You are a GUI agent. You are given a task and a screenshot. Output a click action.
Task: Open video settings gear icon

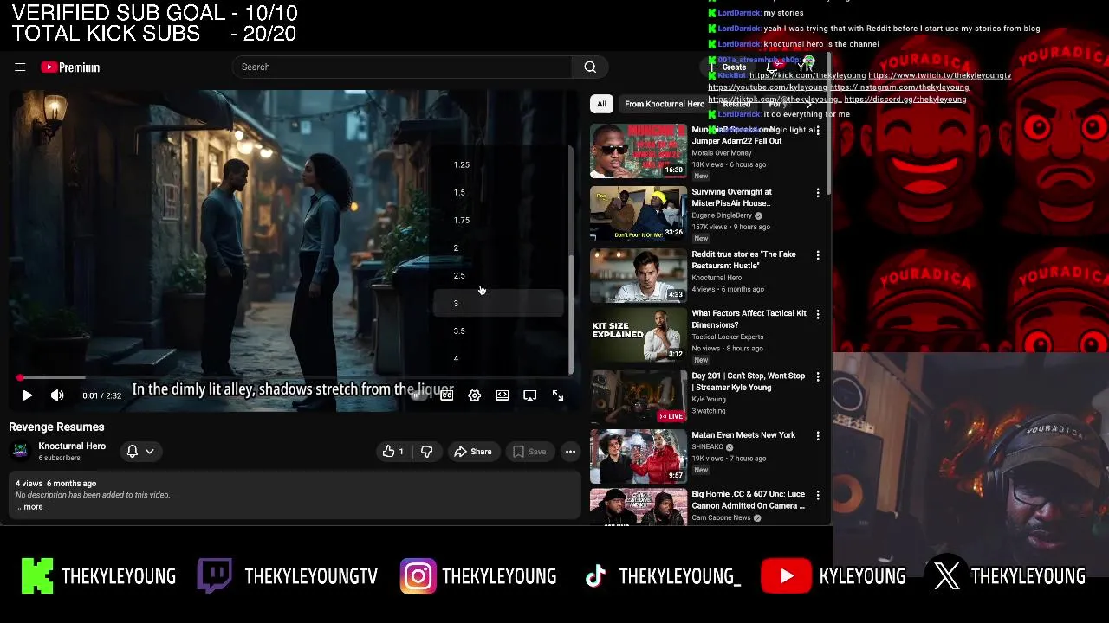475,395
